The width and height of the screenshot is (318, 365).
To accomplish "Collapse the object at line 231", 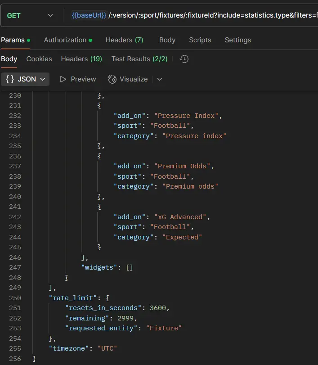I will pos(99,105).
